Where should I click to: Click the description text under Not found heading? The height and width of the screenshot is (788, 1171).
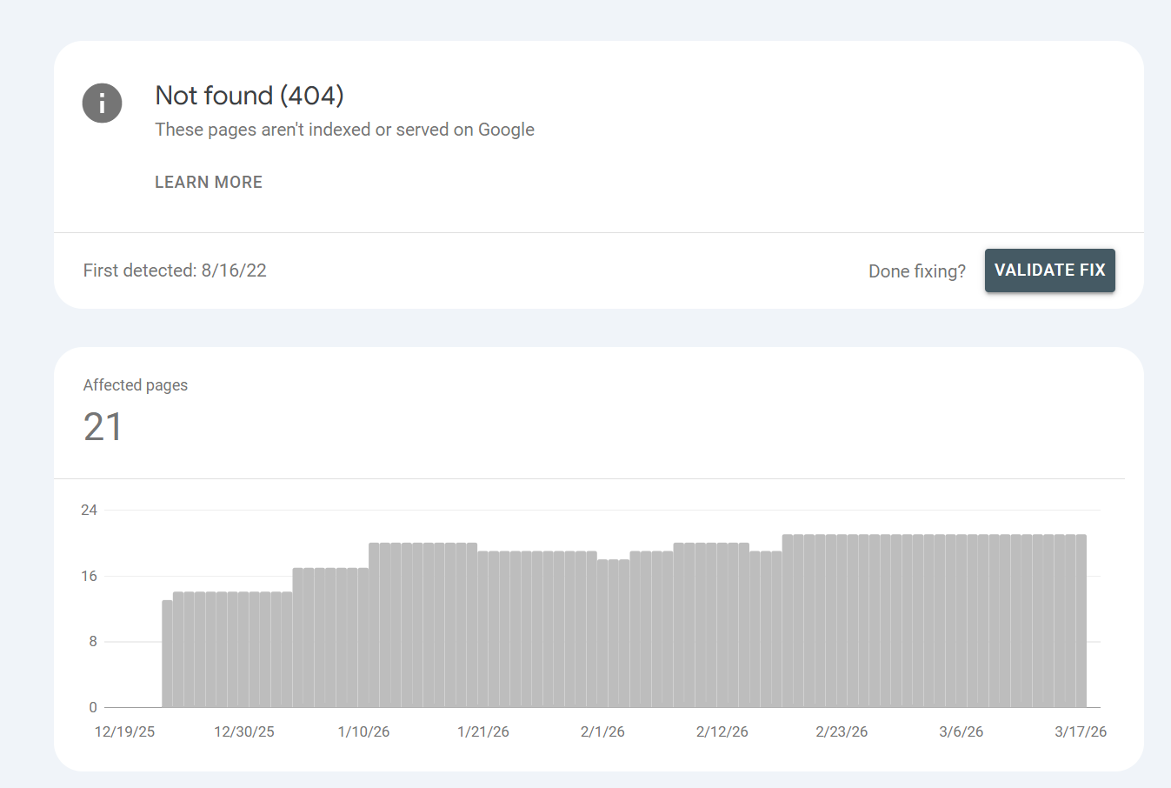coord(344,129)
